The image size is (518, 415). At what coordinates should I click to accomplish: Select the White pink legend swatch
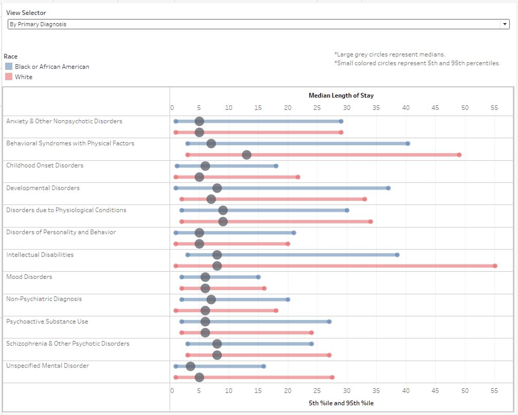9,77
